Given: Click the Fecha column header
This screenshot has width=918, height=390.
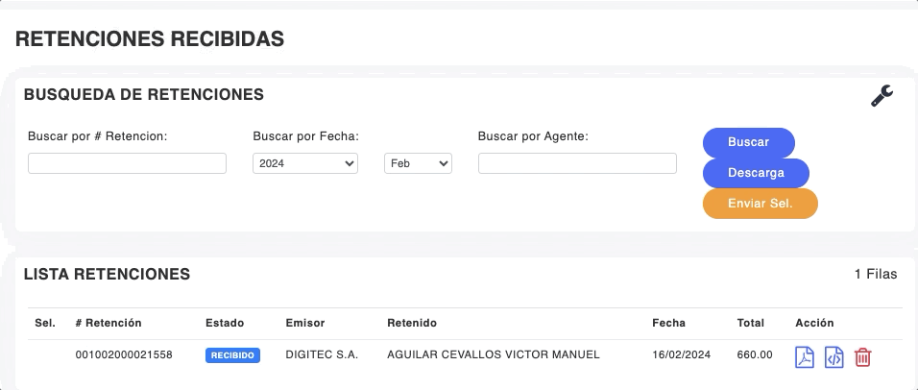Looking at the screenshot, I should click(x=668, y=323).
